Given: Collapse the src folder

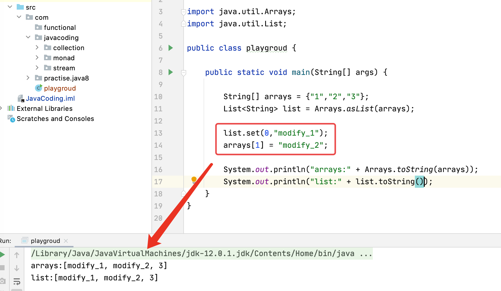Looking at the screenshot, I should [10, 7].
